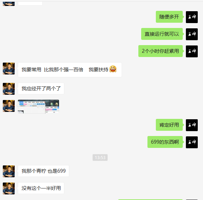Click the 13:53 timestamp label

coord(100,157)
